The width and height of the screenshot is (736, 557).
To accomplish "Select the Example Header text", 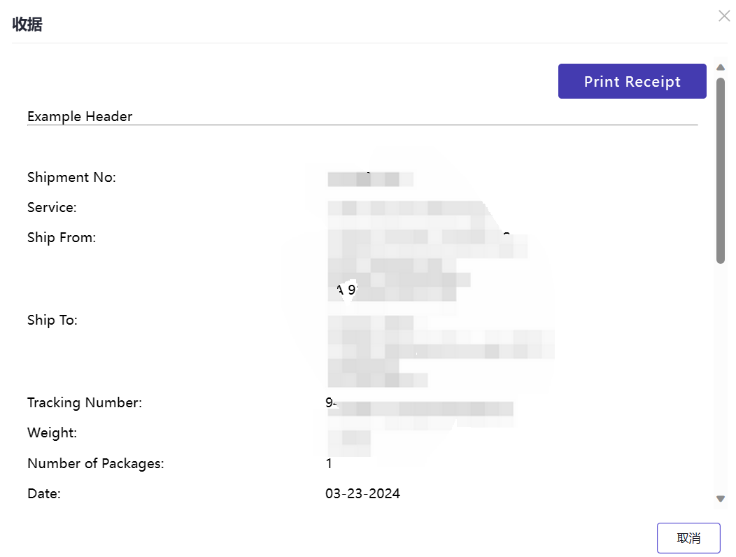I will click(x=80, y=116).
